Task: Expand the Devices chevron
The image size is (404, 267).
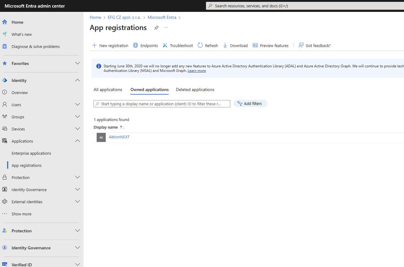Action: (x=77, y=129)
